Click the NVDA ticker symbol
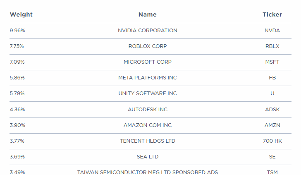The image size is (301, 175). click(x=272, y=31)
